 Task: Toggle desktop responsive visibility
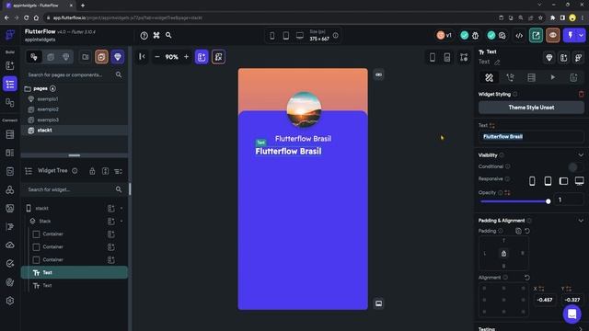click(x=579, y=181)
